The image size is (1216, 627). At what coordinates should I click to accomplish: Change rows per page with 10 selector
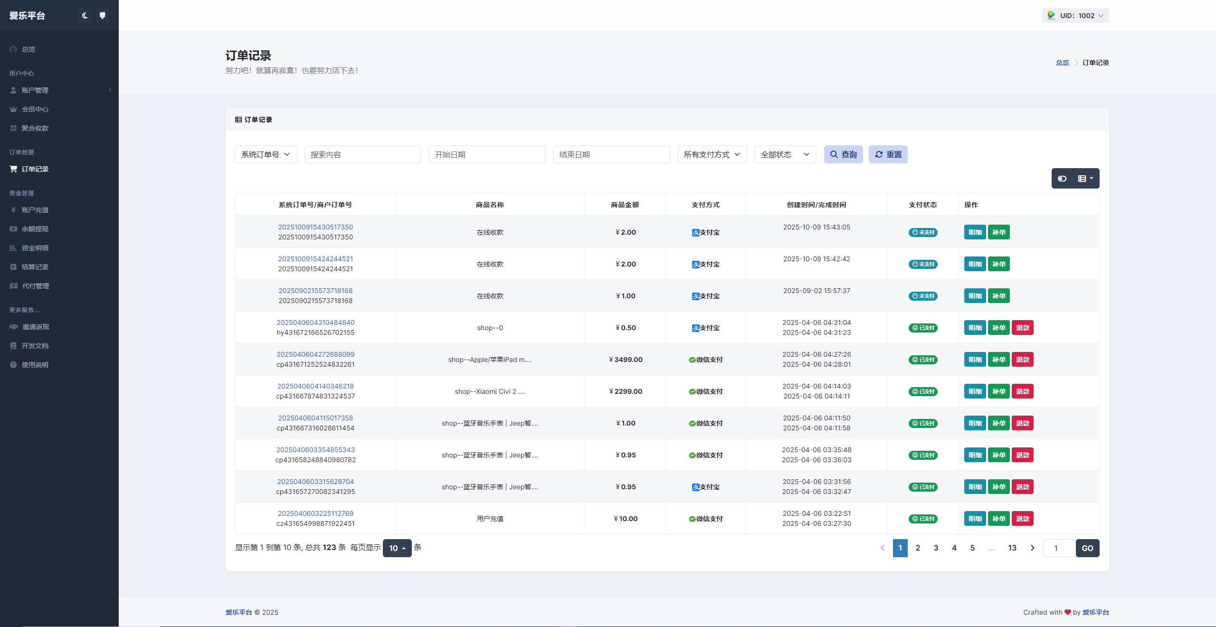click(397, 548)
